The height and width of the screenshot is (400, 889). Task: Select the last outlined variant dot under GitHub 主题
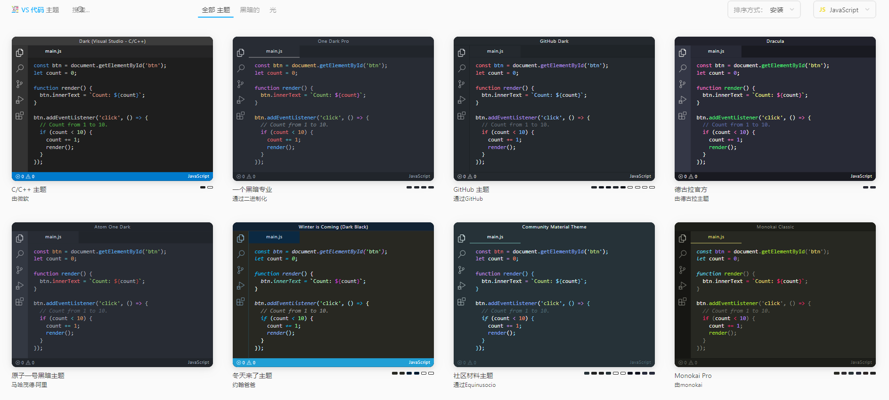tap(652, 187)
